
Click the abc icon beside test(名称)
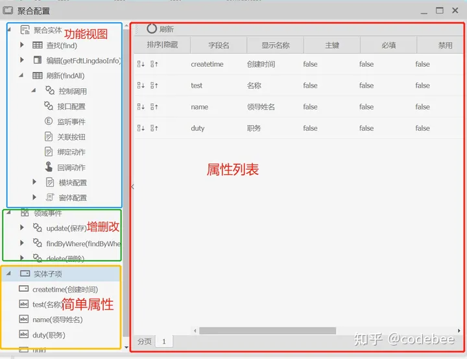pos(24,304)
